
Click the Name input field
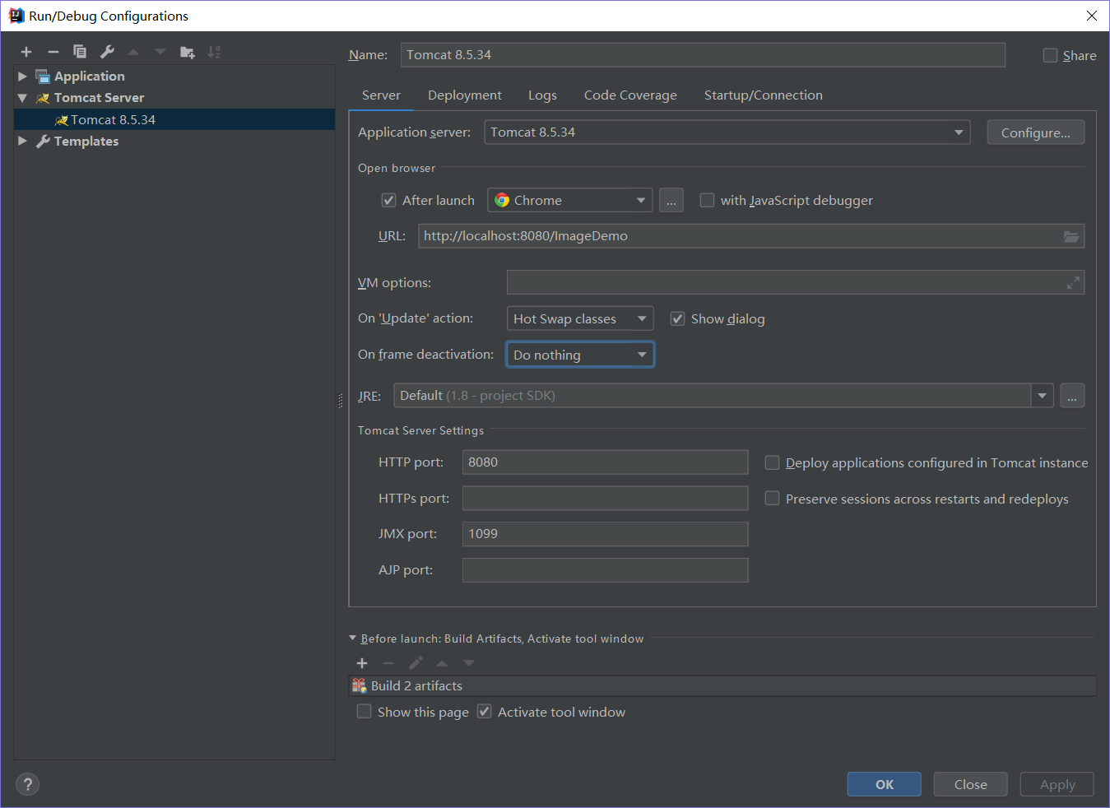point(703,55)
